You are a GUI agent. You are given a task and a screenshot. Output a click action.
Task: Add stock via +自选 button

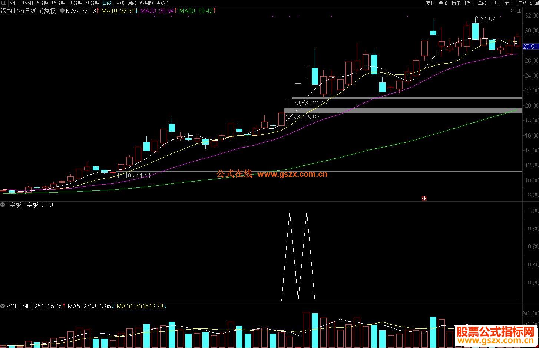521,3
